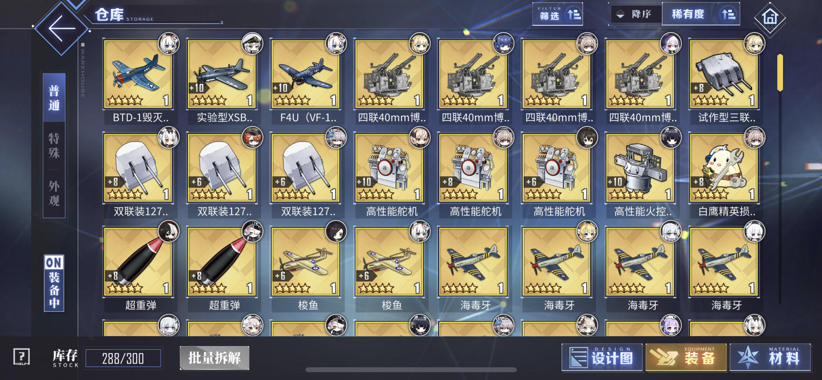Open the 材料 material tab
Screen dimensions: 822x380
point(770,357)
